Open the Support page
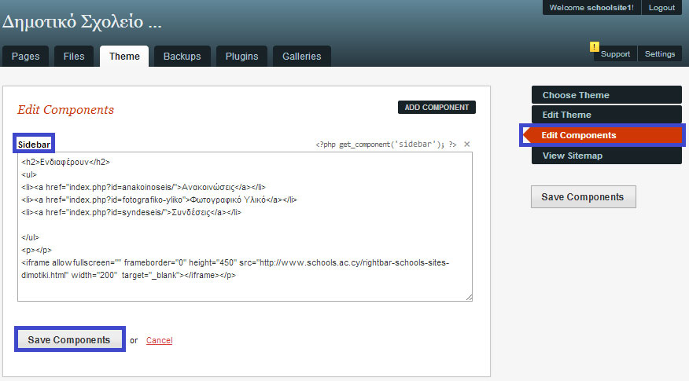Image resolution: width=689 pixels, height=381 pixels. tap(615, 54)
